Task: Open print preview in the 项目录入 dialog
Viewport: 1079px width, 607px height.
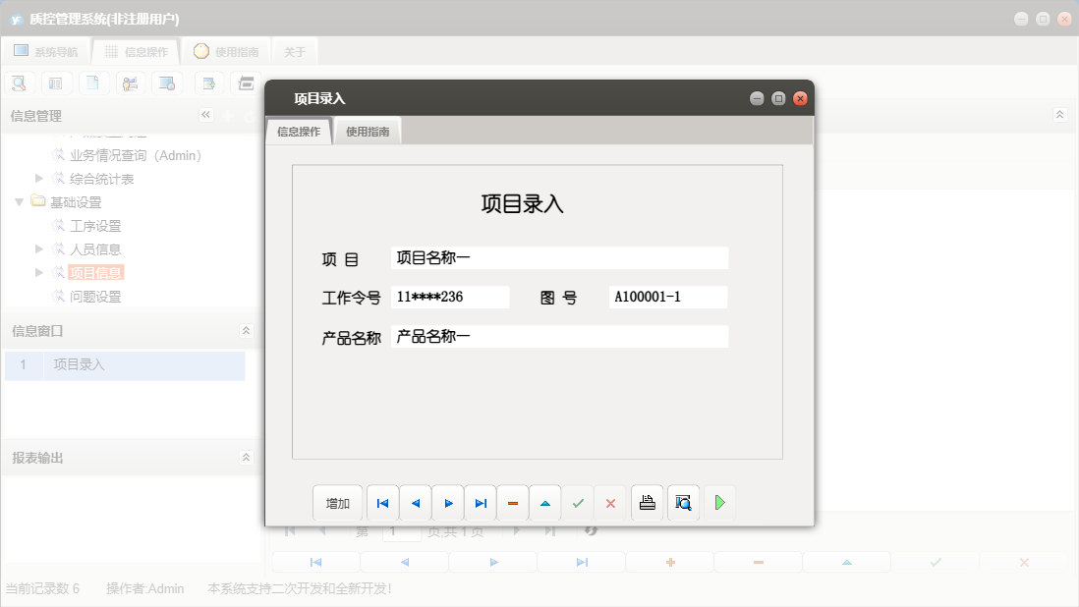Action: click(683, 502)
